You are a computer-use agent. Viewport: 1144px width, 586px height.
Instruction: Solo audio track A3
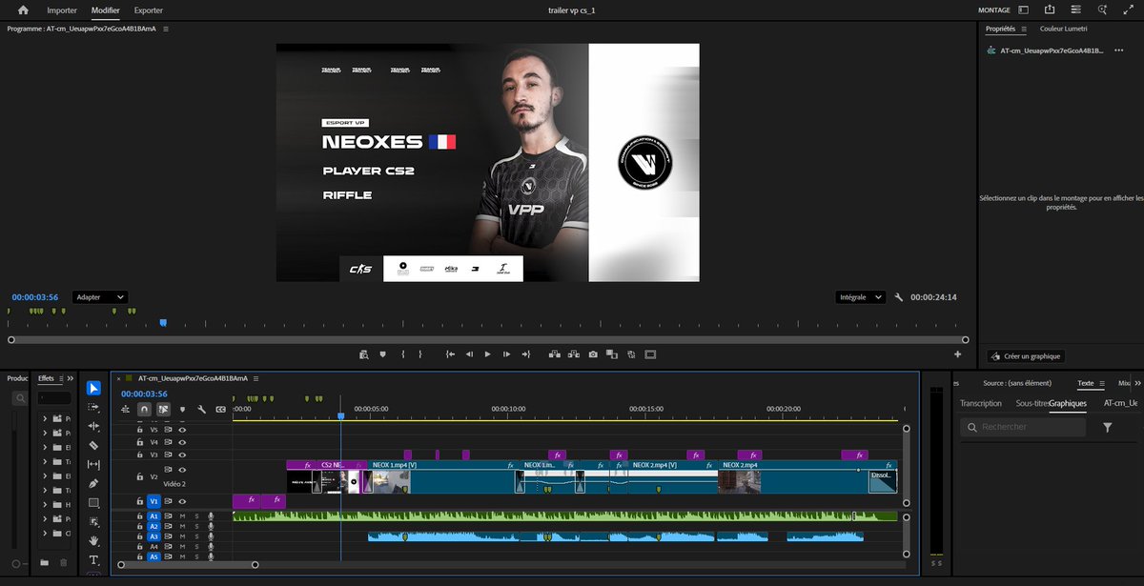coord(196,536)
